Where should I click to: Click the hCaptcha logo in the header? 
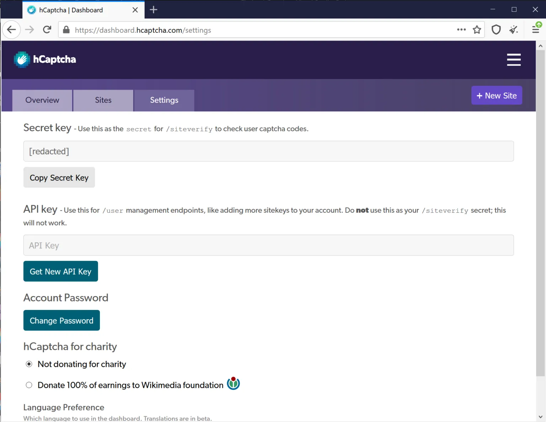coord(44,59)
